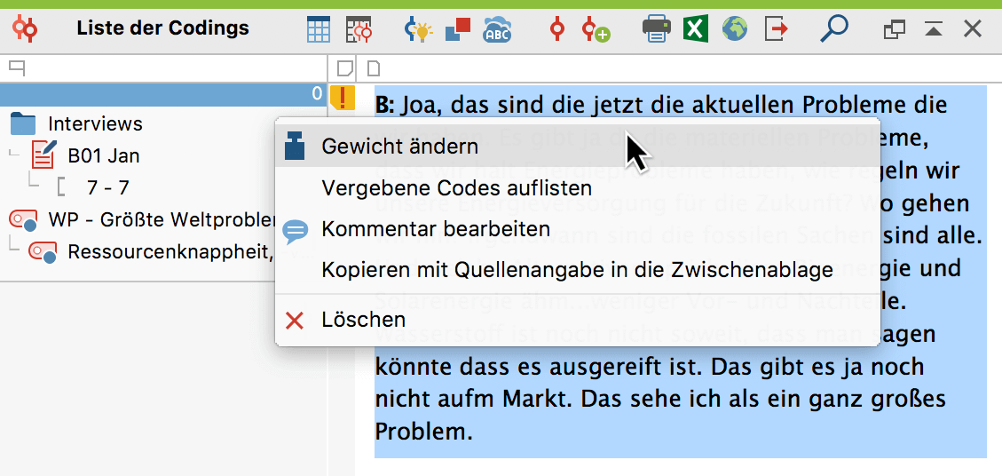
Task: Choose Kommentar bearbeiten
Action: [578, 229]
